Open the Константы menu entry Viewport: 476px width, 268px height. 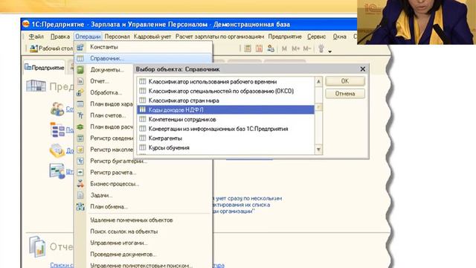(104, 47)
